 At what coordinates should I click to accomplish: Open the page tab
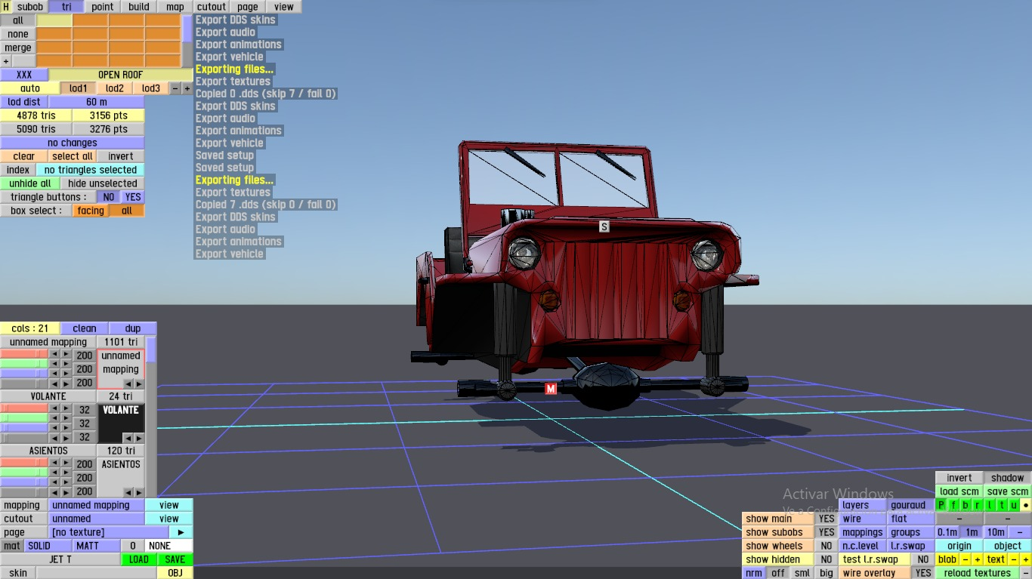tap(248, 7)
